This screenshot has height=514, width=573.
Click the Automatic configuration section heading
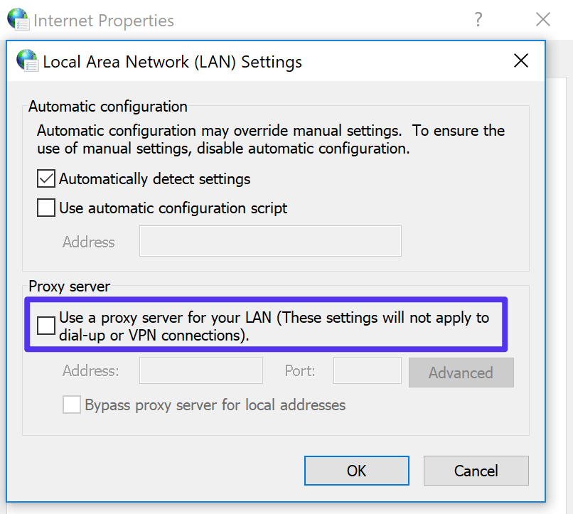click(107, 107)
